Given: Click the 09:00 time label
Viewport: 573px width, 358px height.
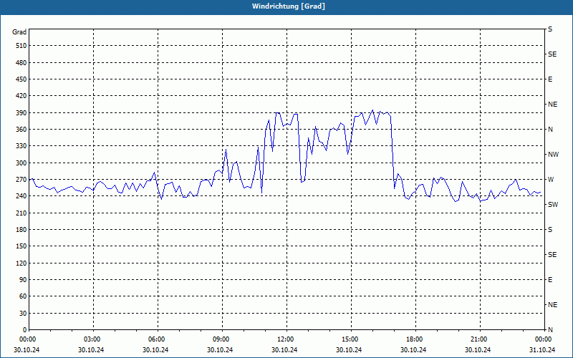Looking at the screenshot, I should [221, 339].
